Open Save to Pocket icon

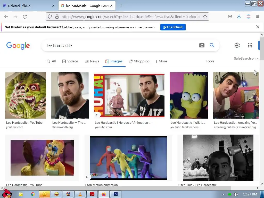[x=230, y=16]
